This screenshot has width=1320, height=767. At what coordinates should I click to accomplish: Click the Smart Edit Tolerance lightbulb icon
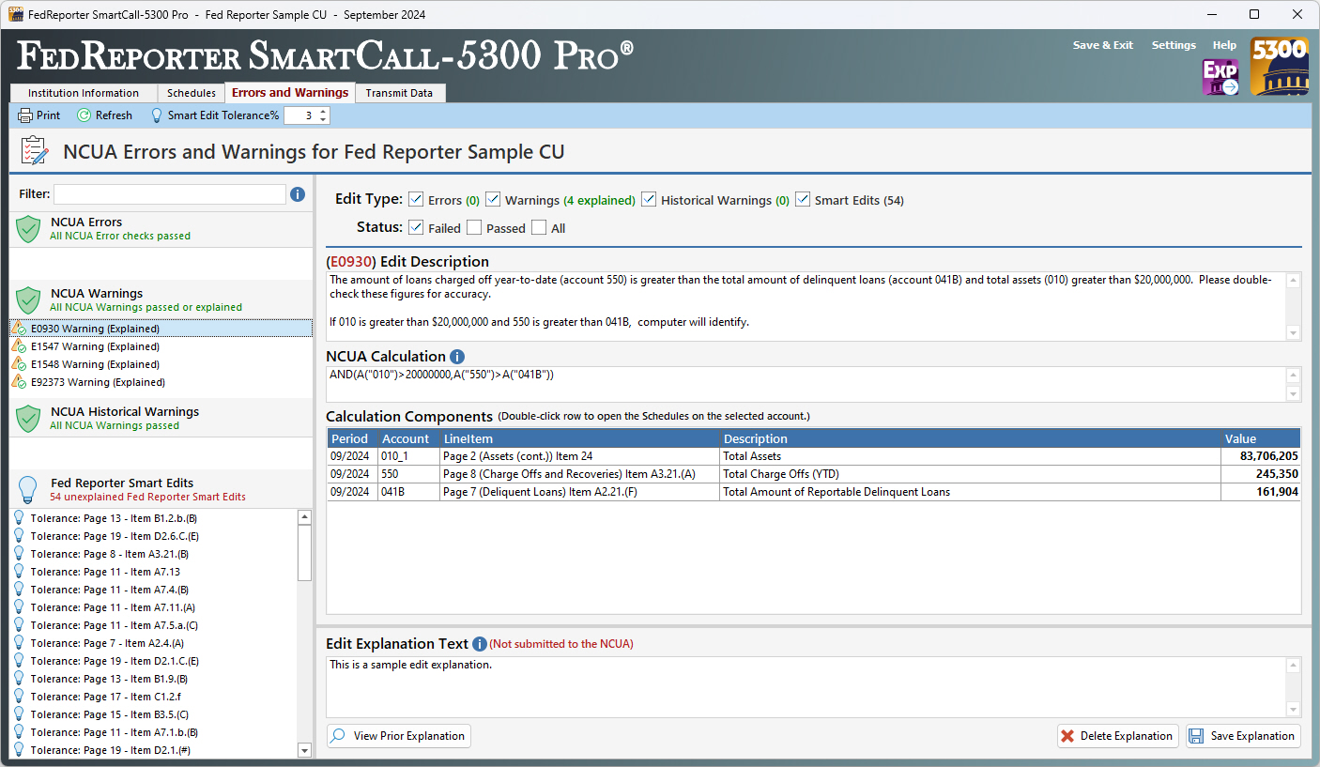pos(157,115)
